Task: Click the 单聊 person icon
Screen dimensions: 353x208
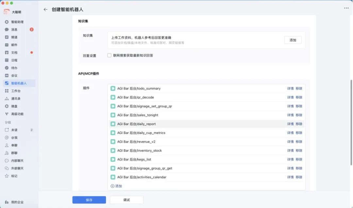Action: (7, 145)
